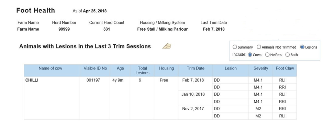This screenshot has width=323, height=126.
Task: Select the Lesions radio button
Action: click(x=302, y=47)
